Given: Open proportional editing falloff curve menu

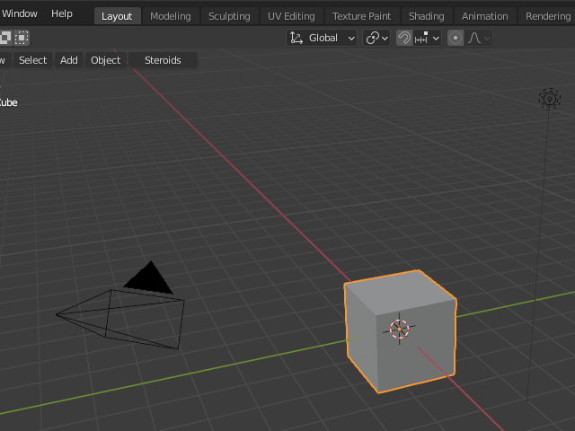Looking at the screenshot, I should pos(480,38).
